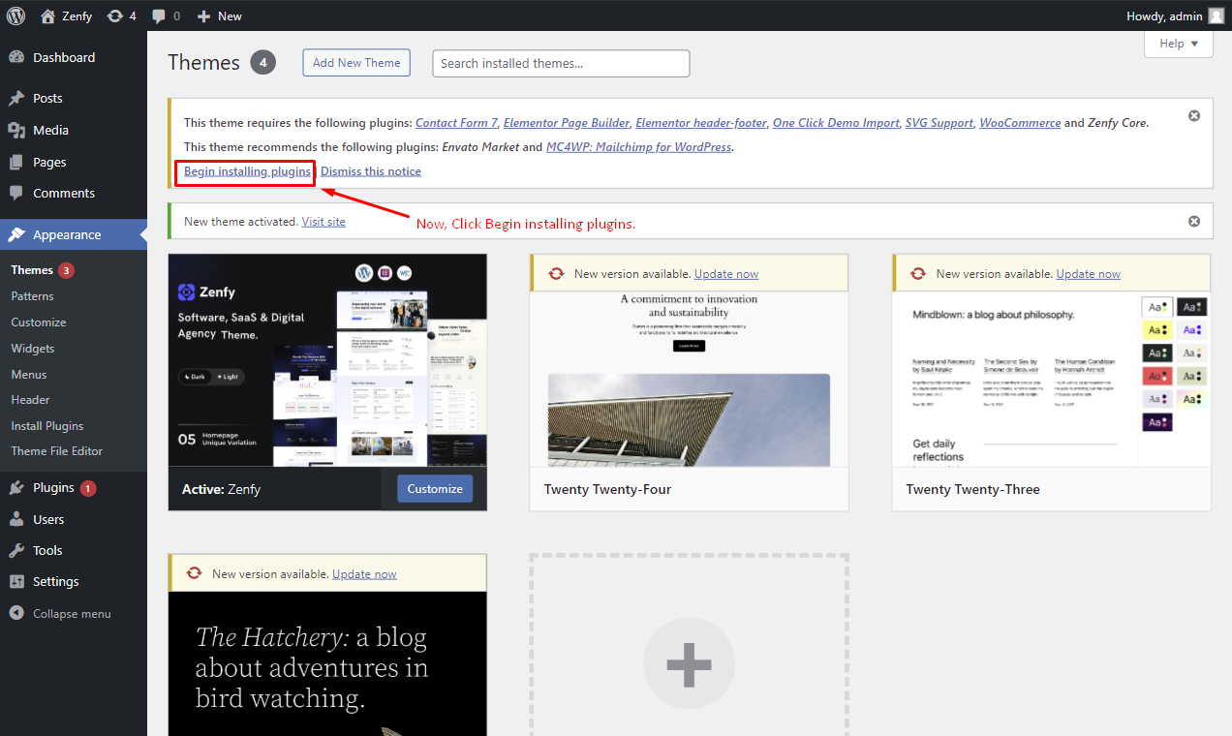The width and height of the screenshot is (1232, 736).
Task: Select the Zenfy theme screenshot thumbnail
Action: 327,360
